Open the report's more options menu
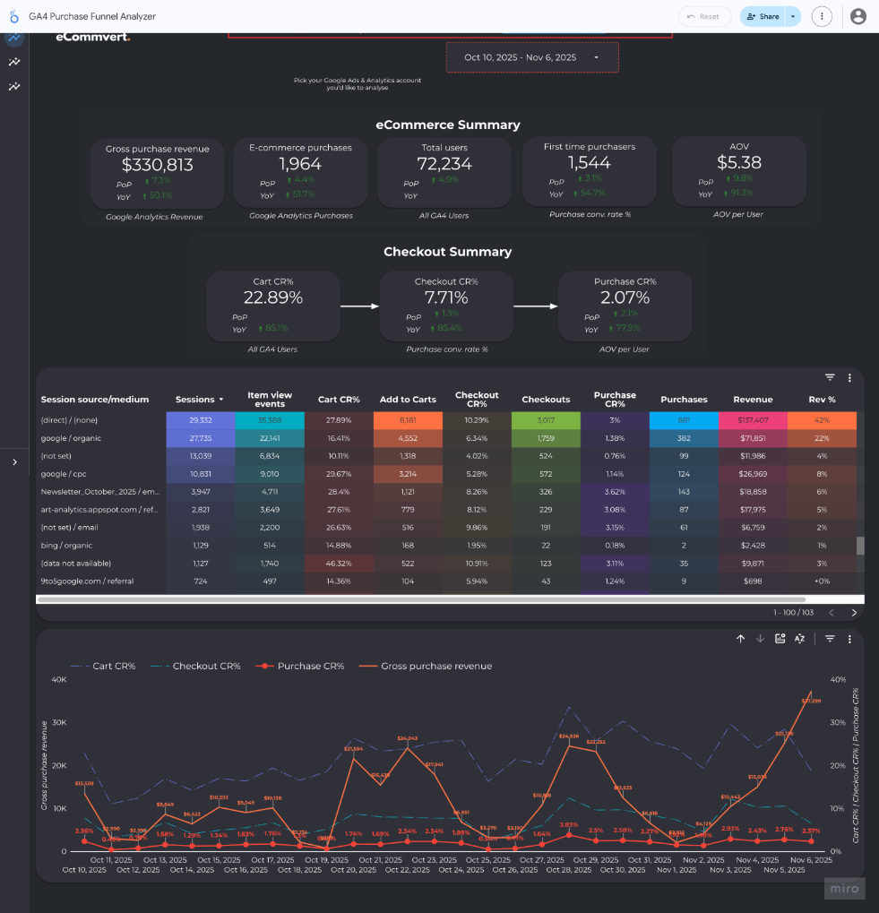The image size is (879, 913). pos(822,16)
